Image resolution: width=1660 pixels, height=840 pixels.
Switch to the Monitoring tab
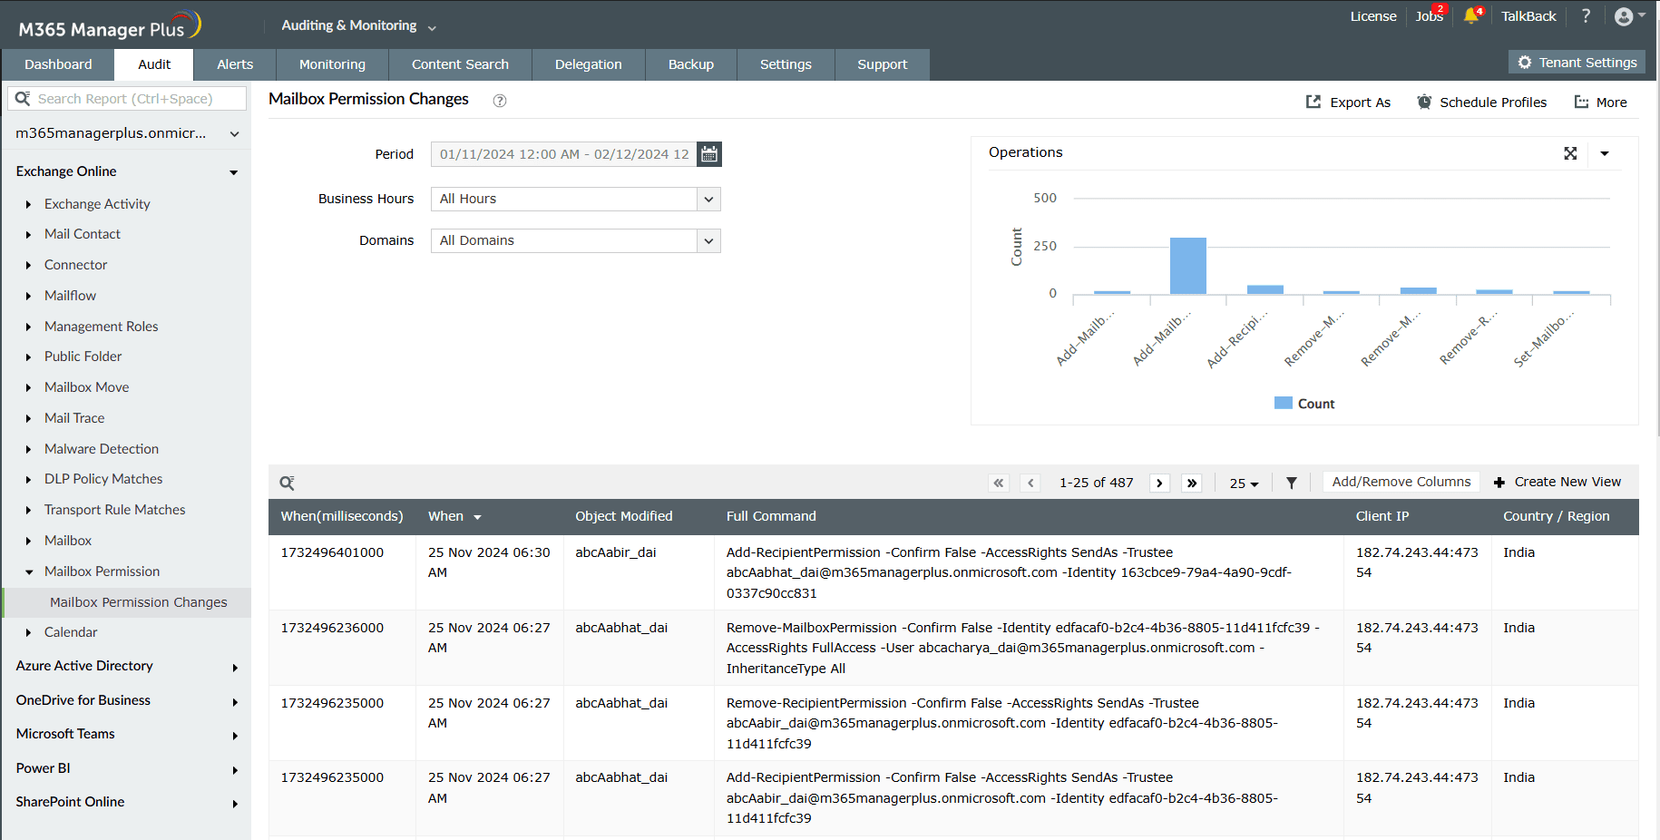click(332, 64)
